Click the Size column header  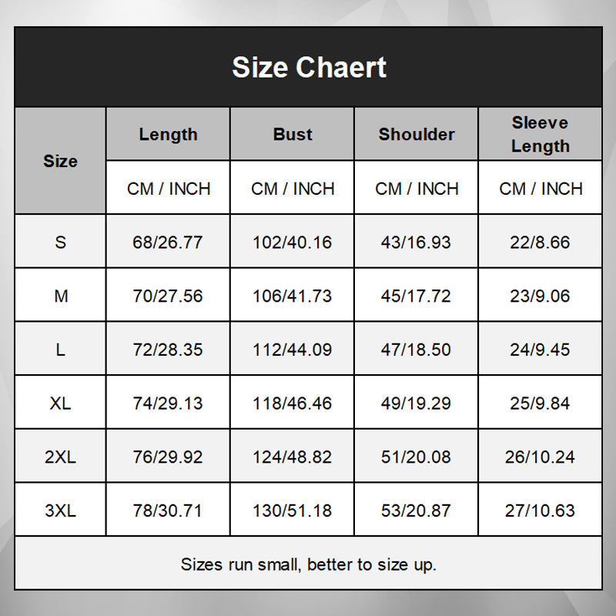point(60,161)
